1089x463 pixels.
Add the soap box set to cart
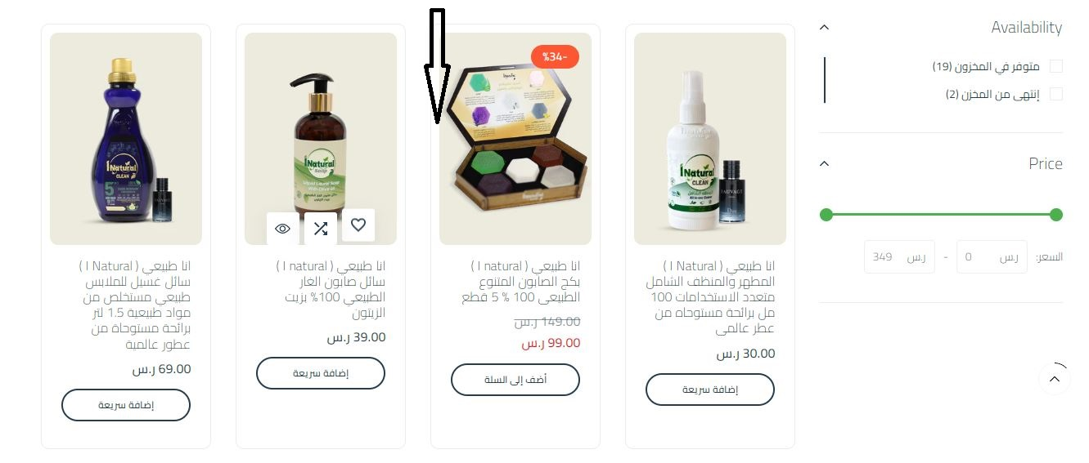pos(515,380)
